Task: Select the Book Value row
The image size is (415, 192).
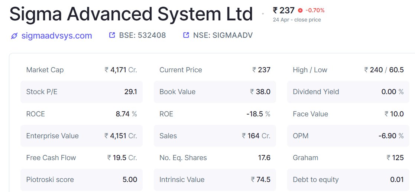Action: pyautogui.click(x=215, y=92)
